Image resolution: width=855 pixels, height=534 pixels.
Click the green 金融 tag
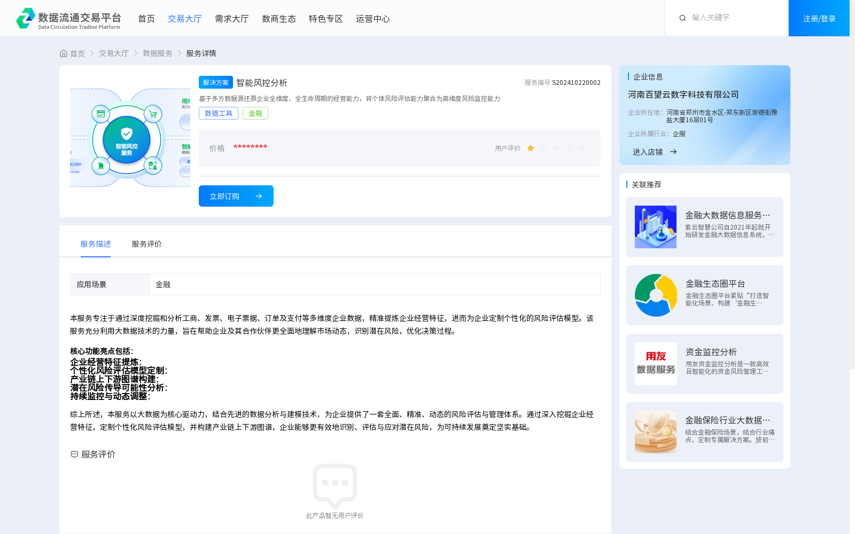point(255,113)
